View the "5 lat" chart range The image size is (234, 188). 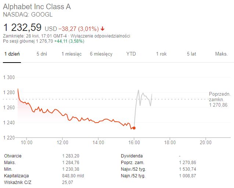coord(191,54)
